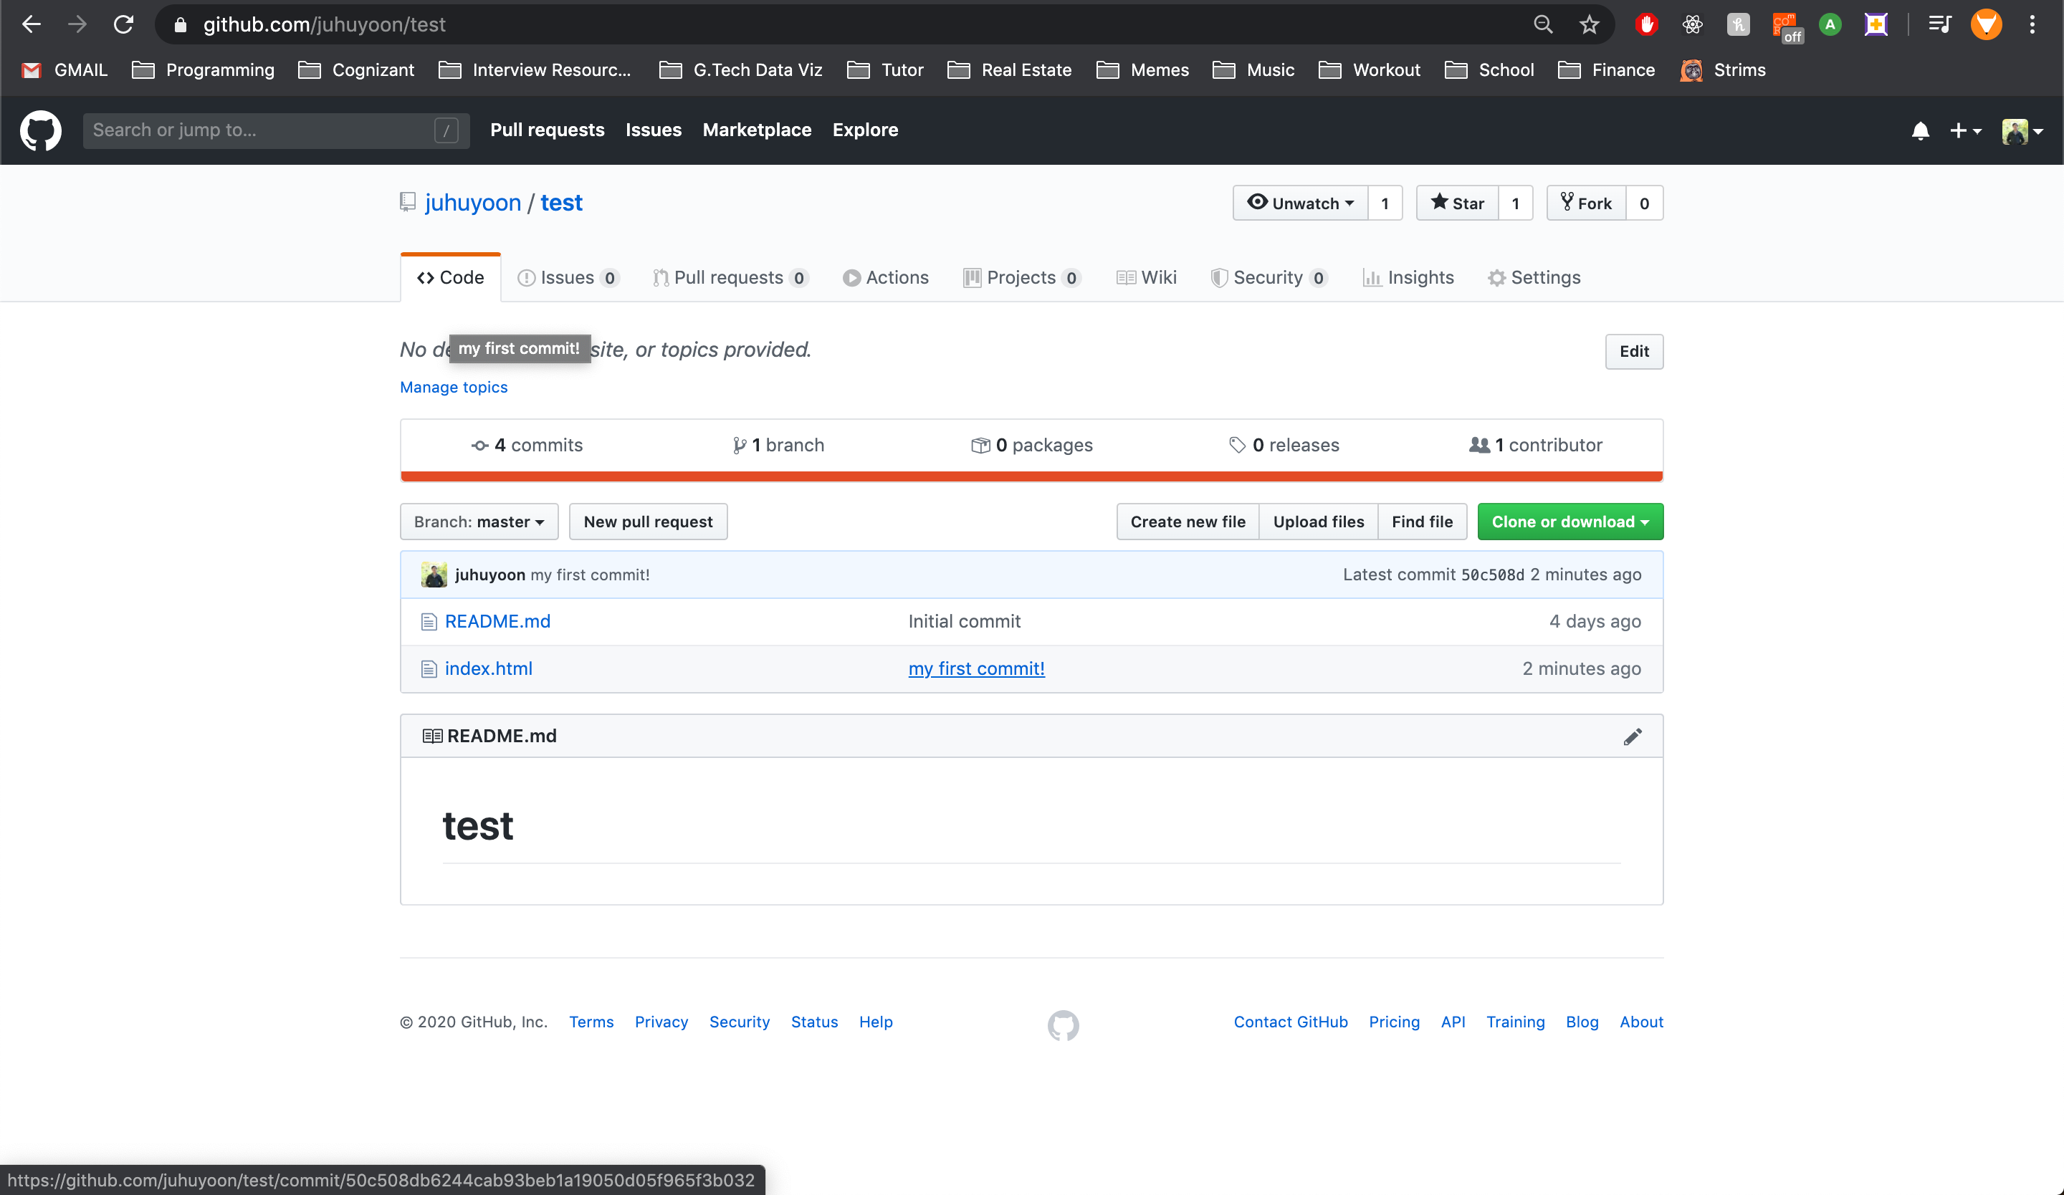Expand the Clone or download dropdown
Image resolution: width=2064 pixels, height=1195 pixels.
point(1569,522)
